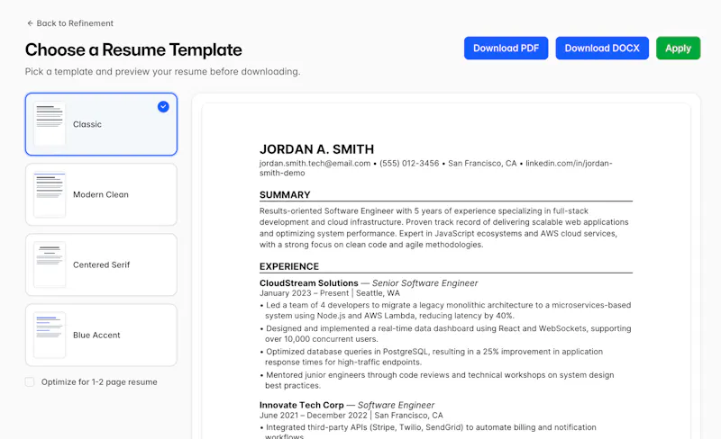Download the resume as PDF
The width and height of the screenshot is (721, 439).
(506, 49)
